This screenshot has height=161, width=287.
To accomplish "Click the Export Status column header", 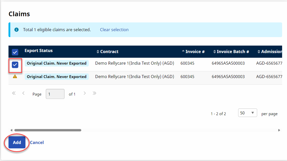I will [39, 51].
